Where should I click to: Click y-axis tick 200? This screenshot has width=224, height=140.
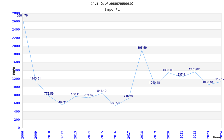pos(17,120)
